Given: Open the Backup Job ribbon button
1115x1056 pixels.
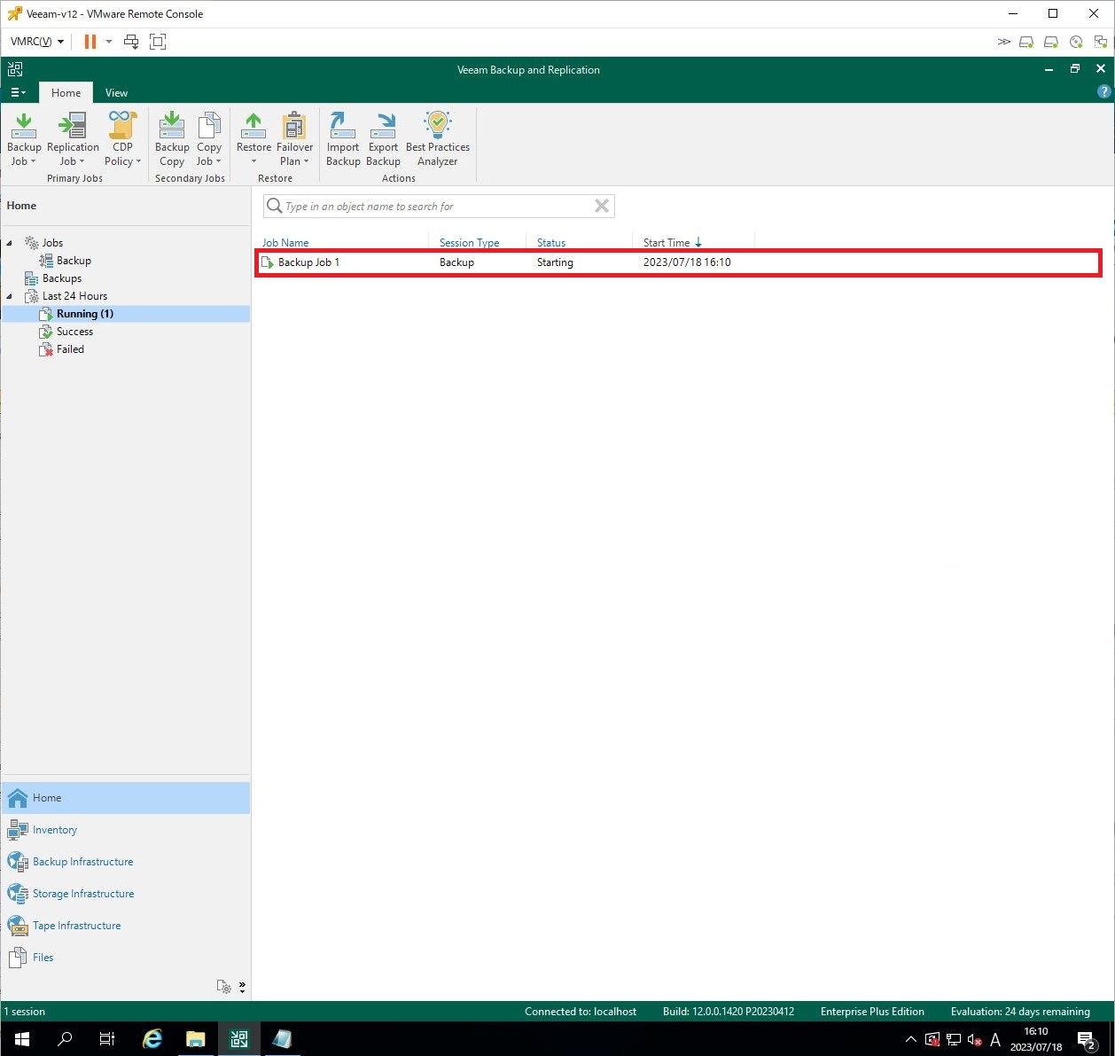Looking at the screenshot, I should pyautogui.click(x=24, y=139).
